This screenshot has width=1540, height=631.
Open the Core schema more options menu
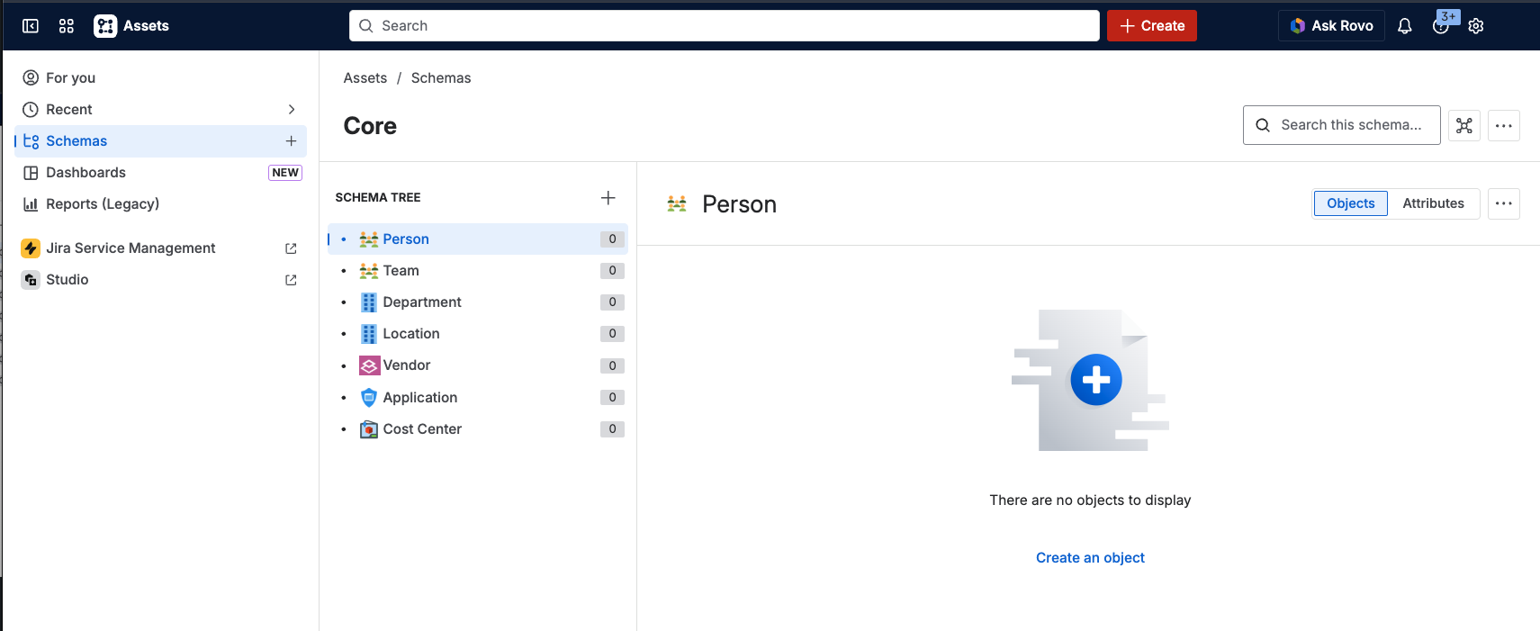click(1503, 125)
